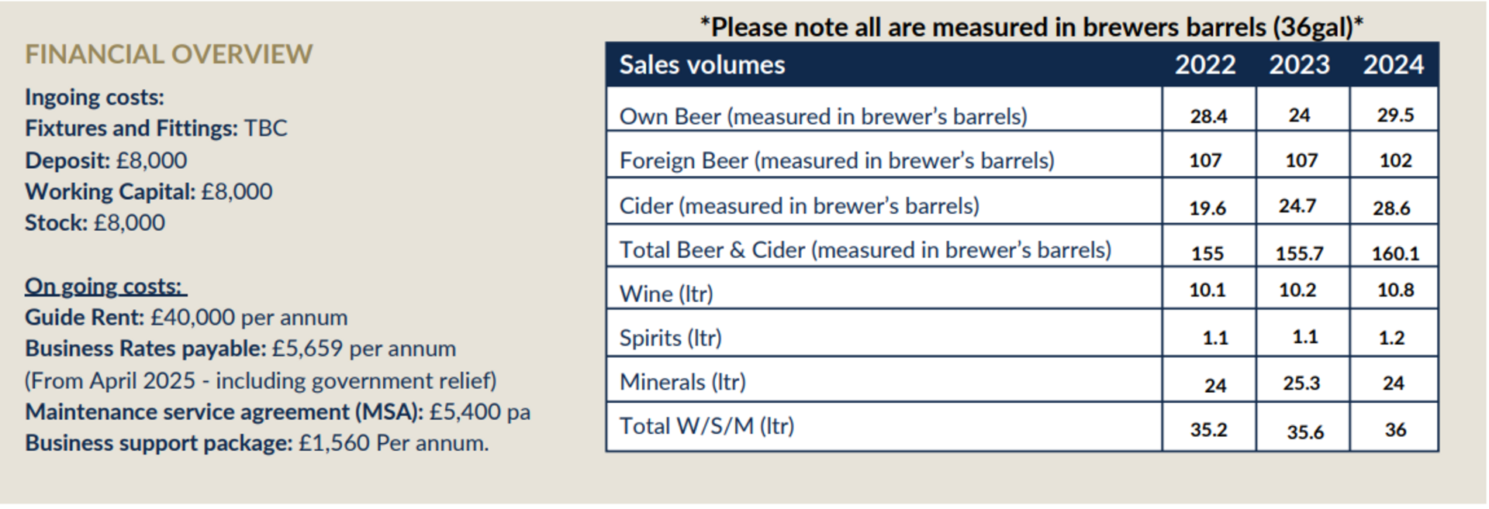Click the Total W/S/M 2024 value 36
Screen dimensions: 1489x509
(1395, 430)
